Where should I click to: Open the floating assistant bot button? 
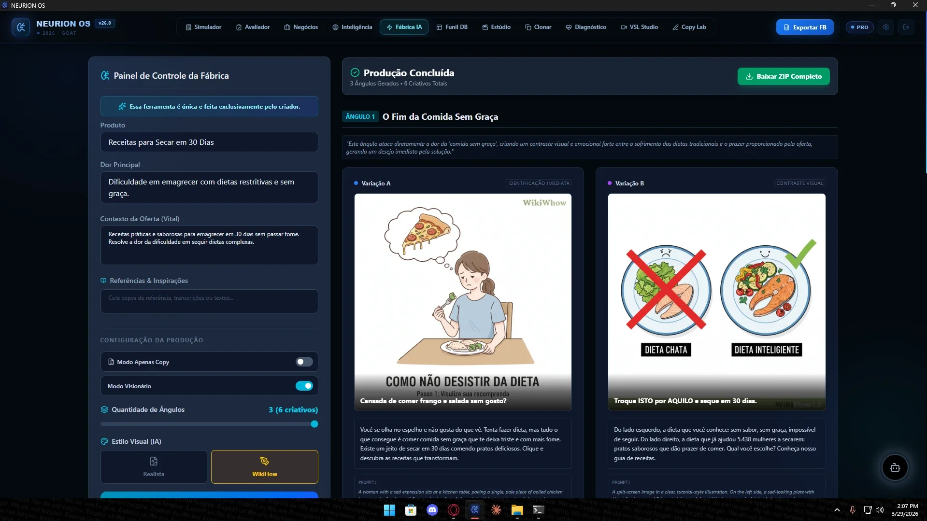tap(895, 467)
